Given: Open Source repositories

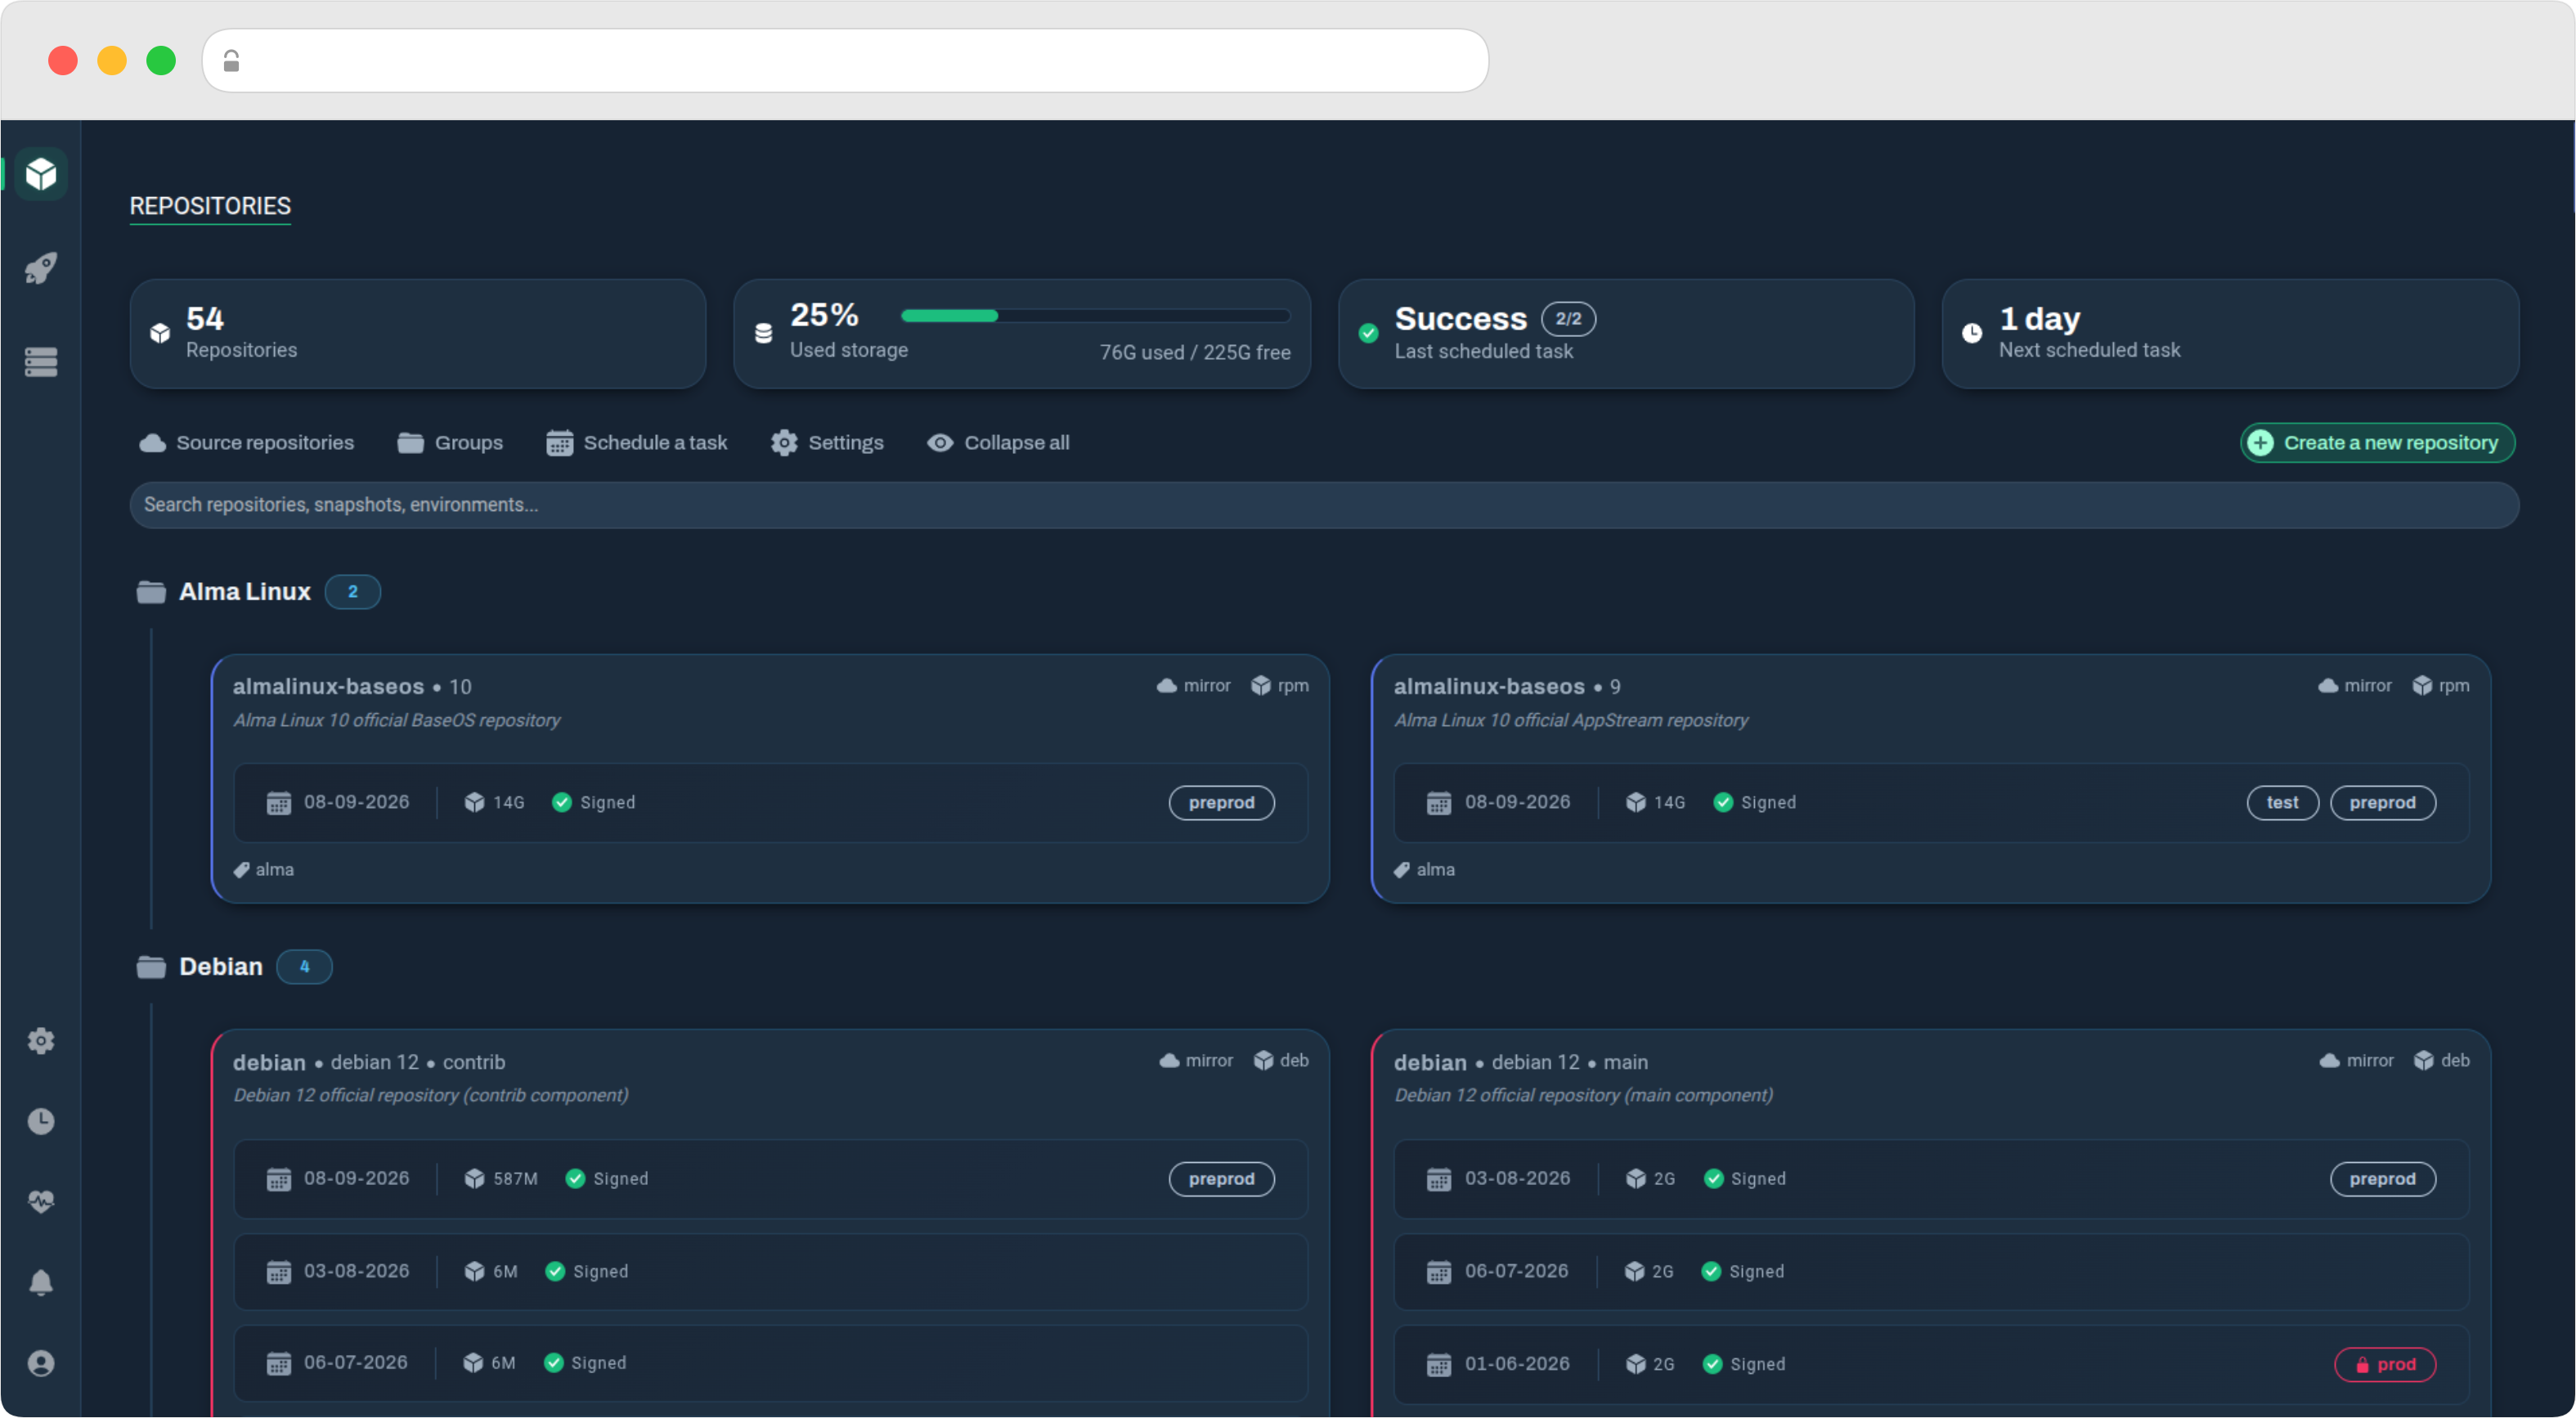Looking at the screenshot, I should (x=247, y=443).
